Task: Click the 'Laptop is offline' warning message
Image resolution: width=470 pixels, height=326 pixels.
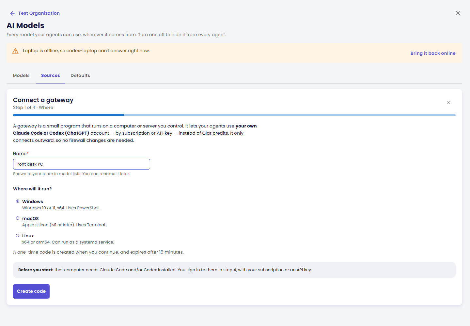Action: coord(86,51)
